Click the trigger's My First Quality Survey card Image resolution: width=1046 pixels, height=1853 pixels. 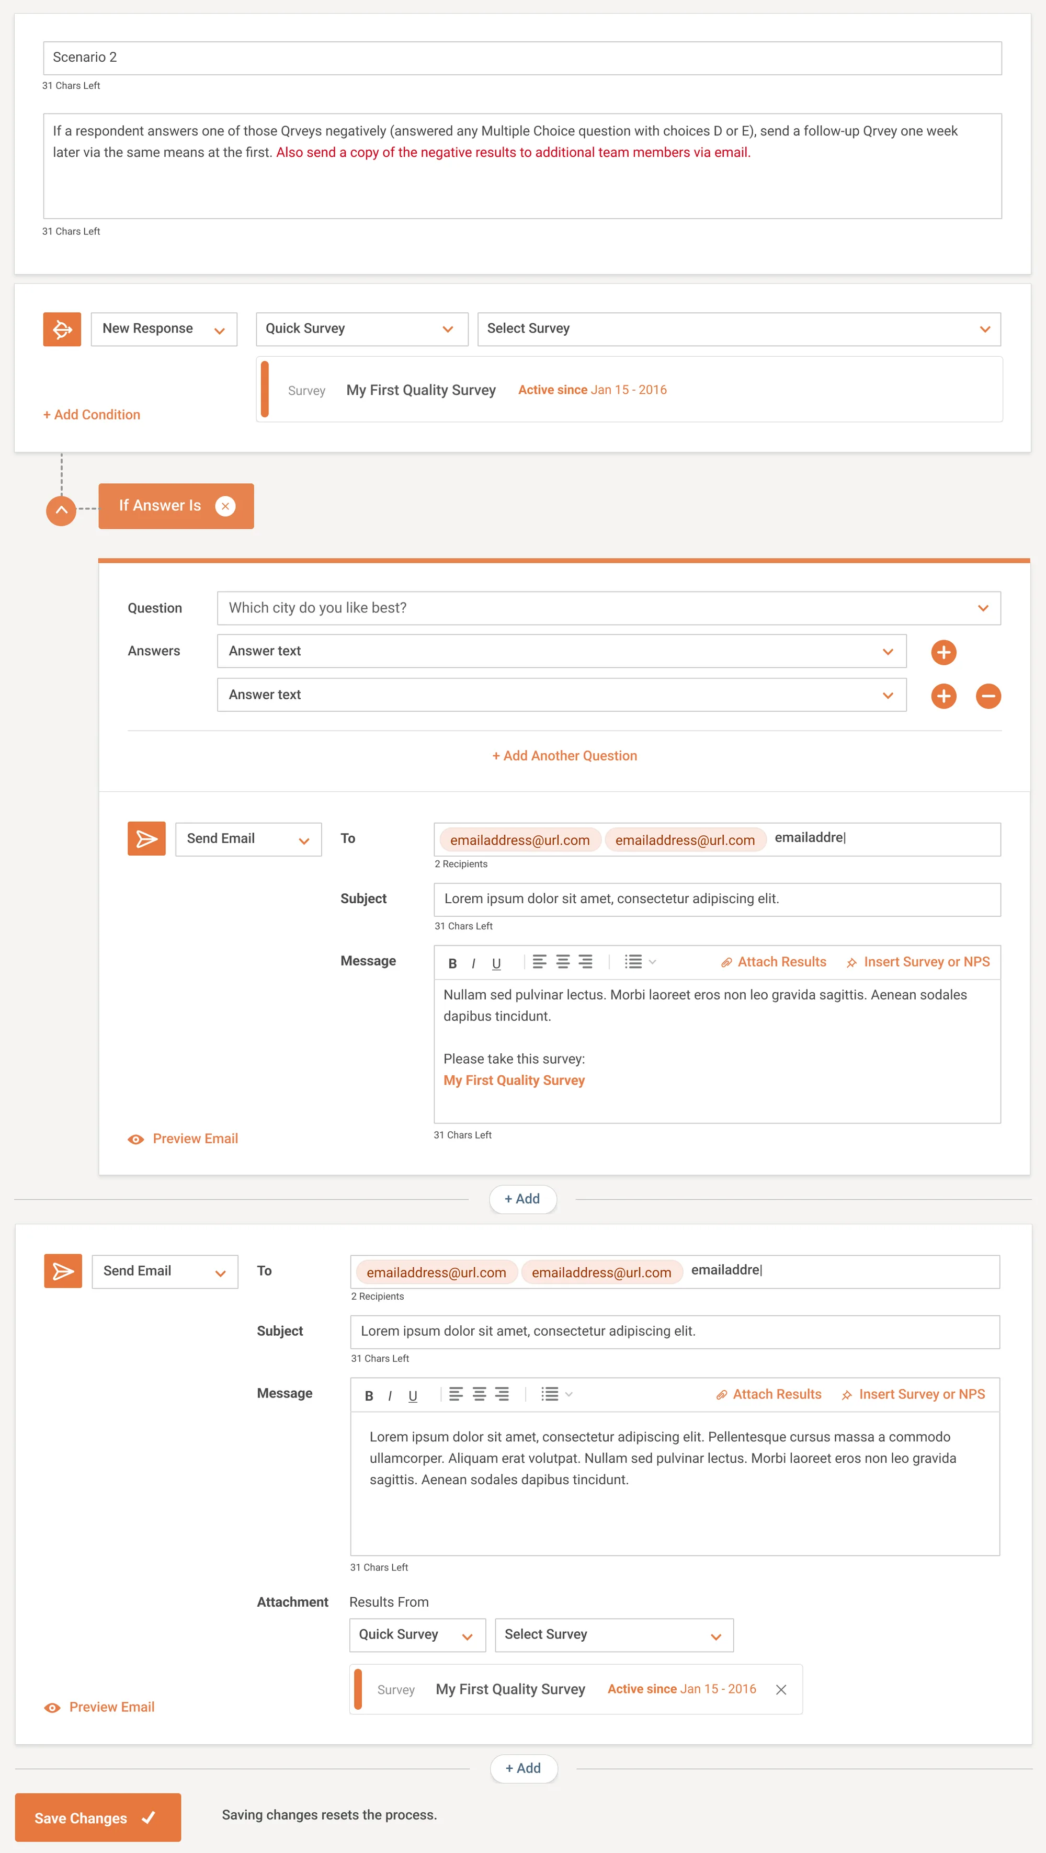tap(629, 389)
